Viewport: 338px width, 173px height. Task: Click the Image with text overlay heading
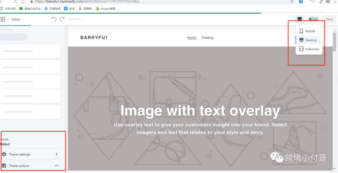200,111
